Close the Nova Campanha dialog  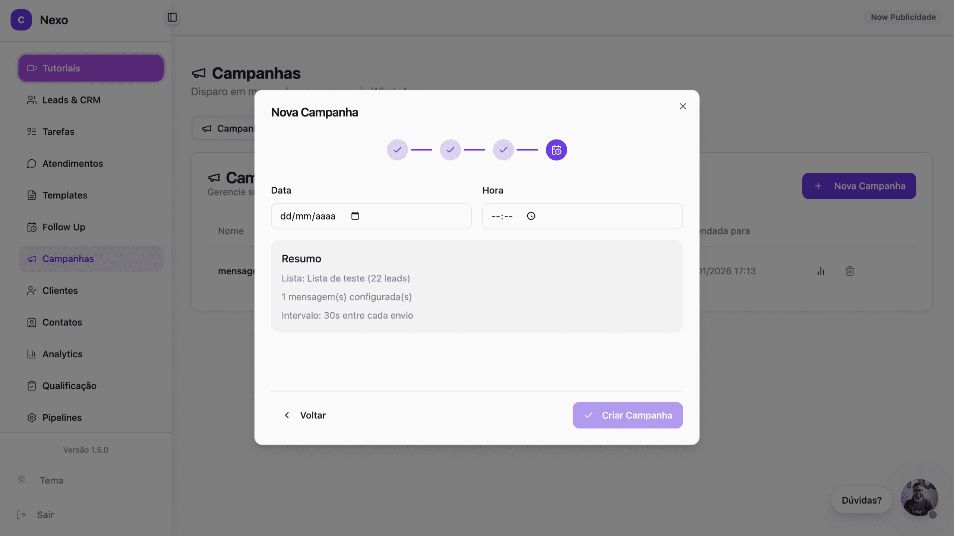pyautogui.click(x=683, y=106)
